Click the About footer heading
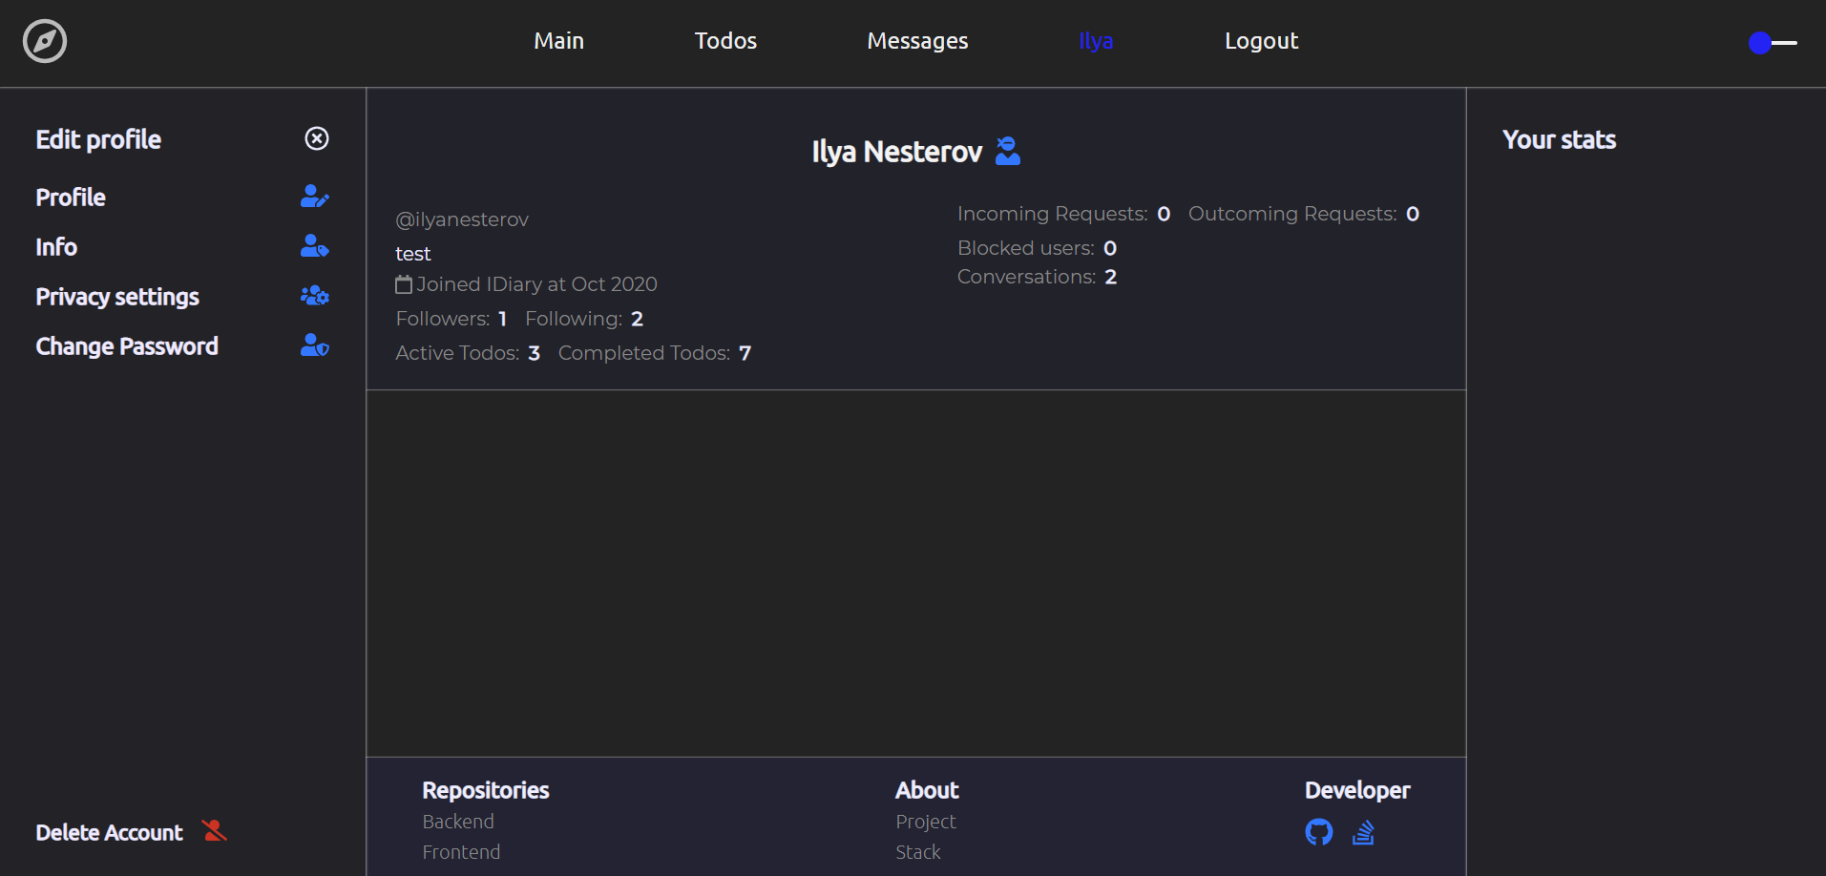 (x=927, y=790)
